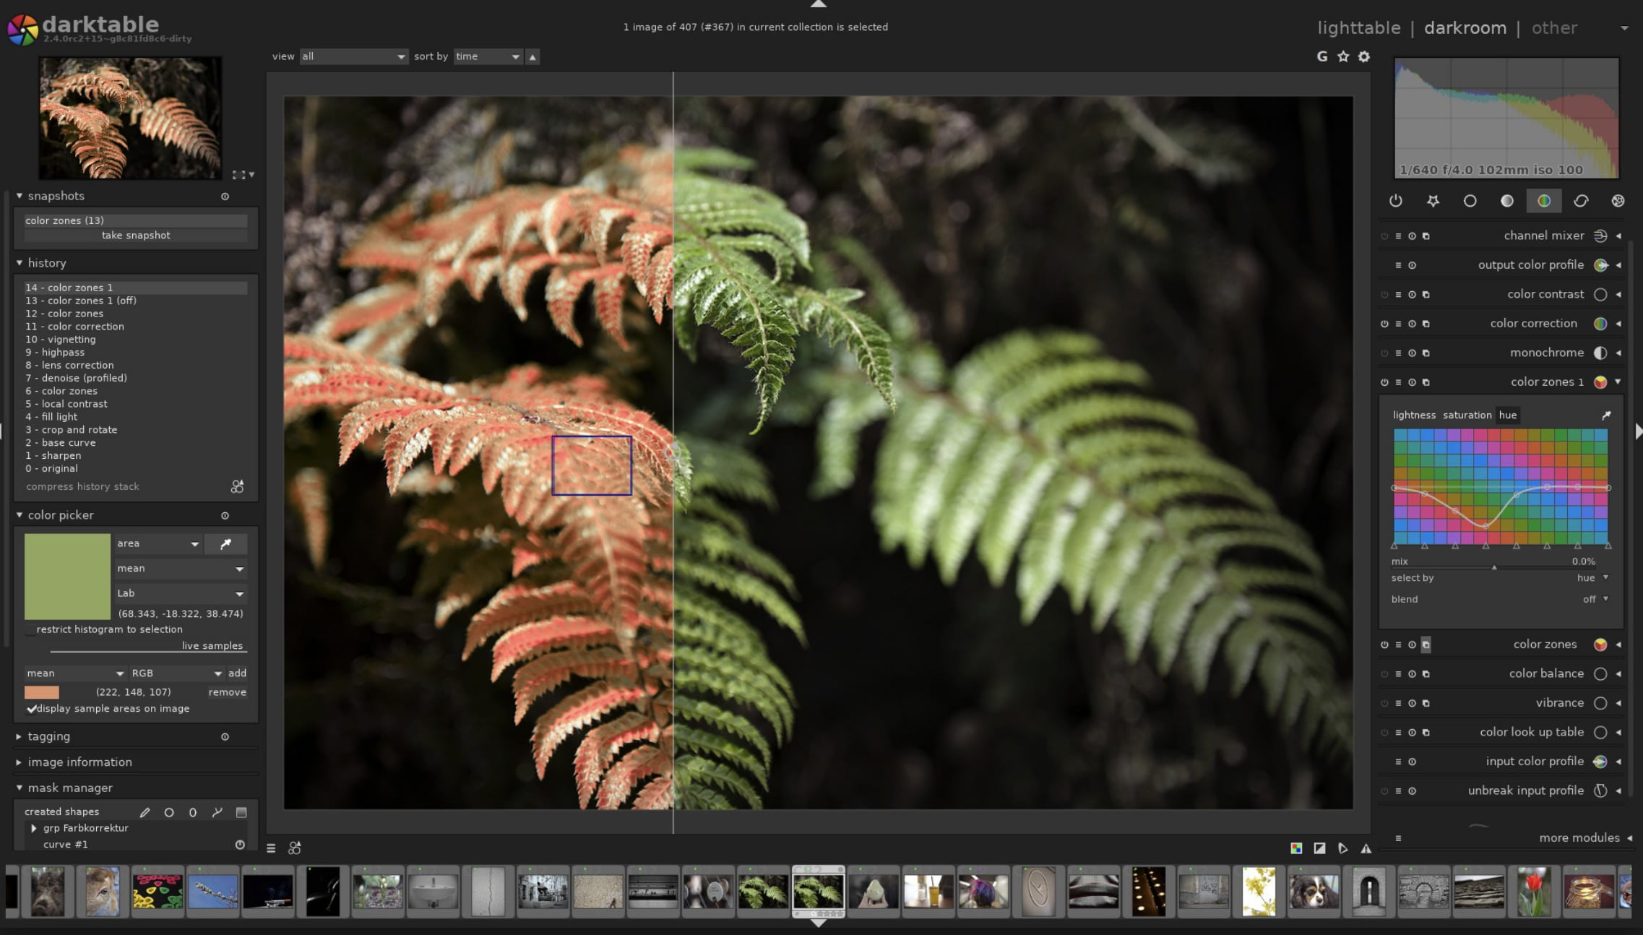Switch to lighttable view
Screen dimensions: 1643x935
(1358, 27)
